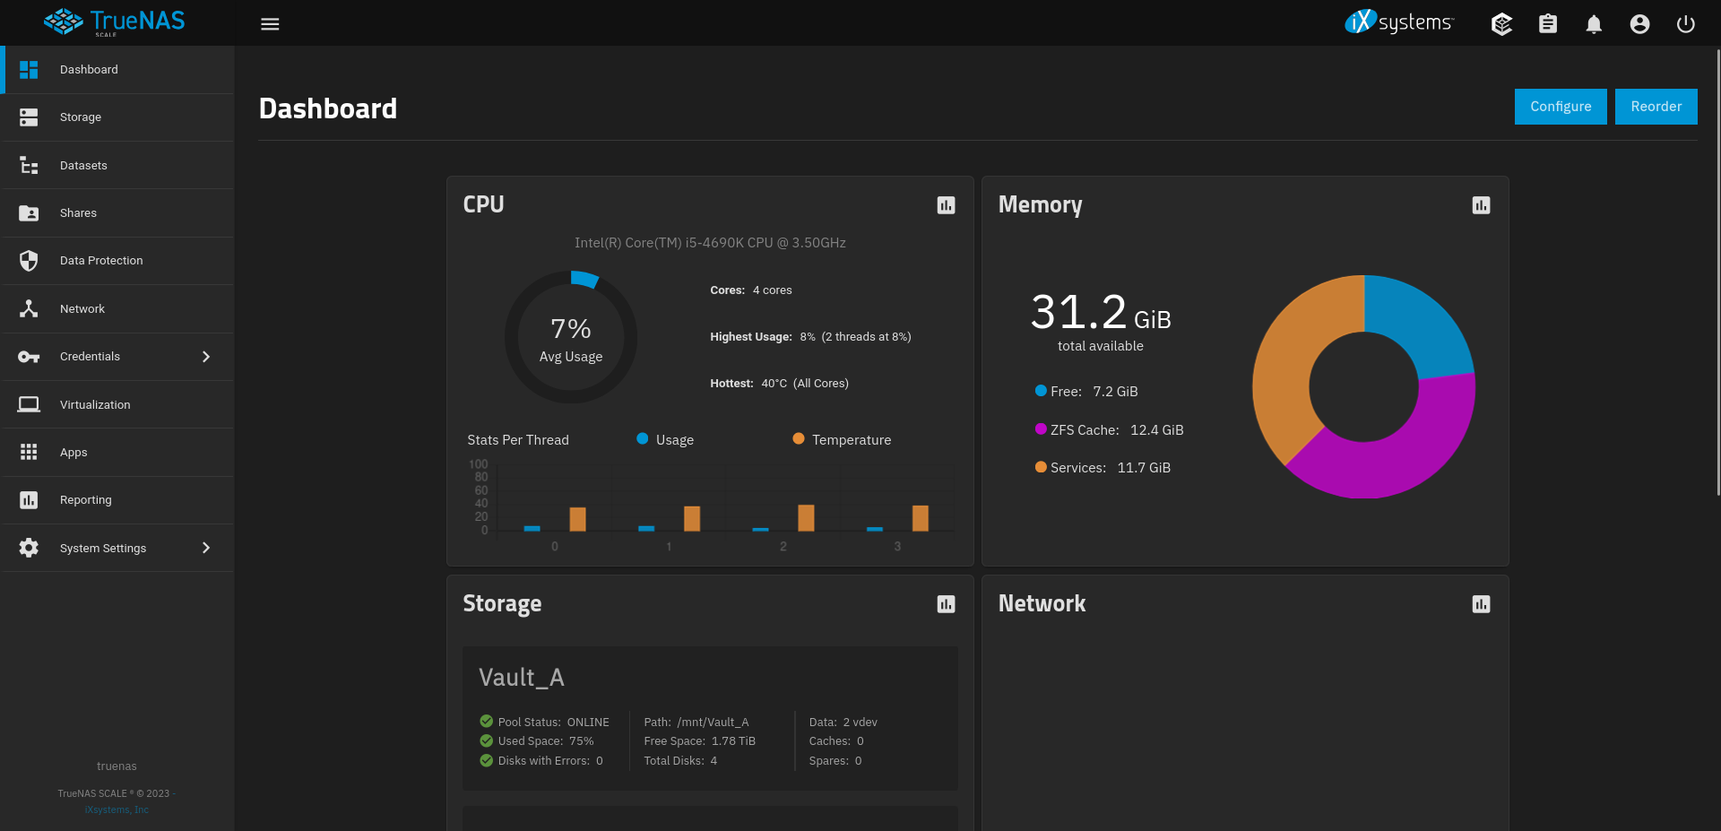Click the Reorder button
This screenshot has height=831, width=1721.
(x=1656, y=107)
